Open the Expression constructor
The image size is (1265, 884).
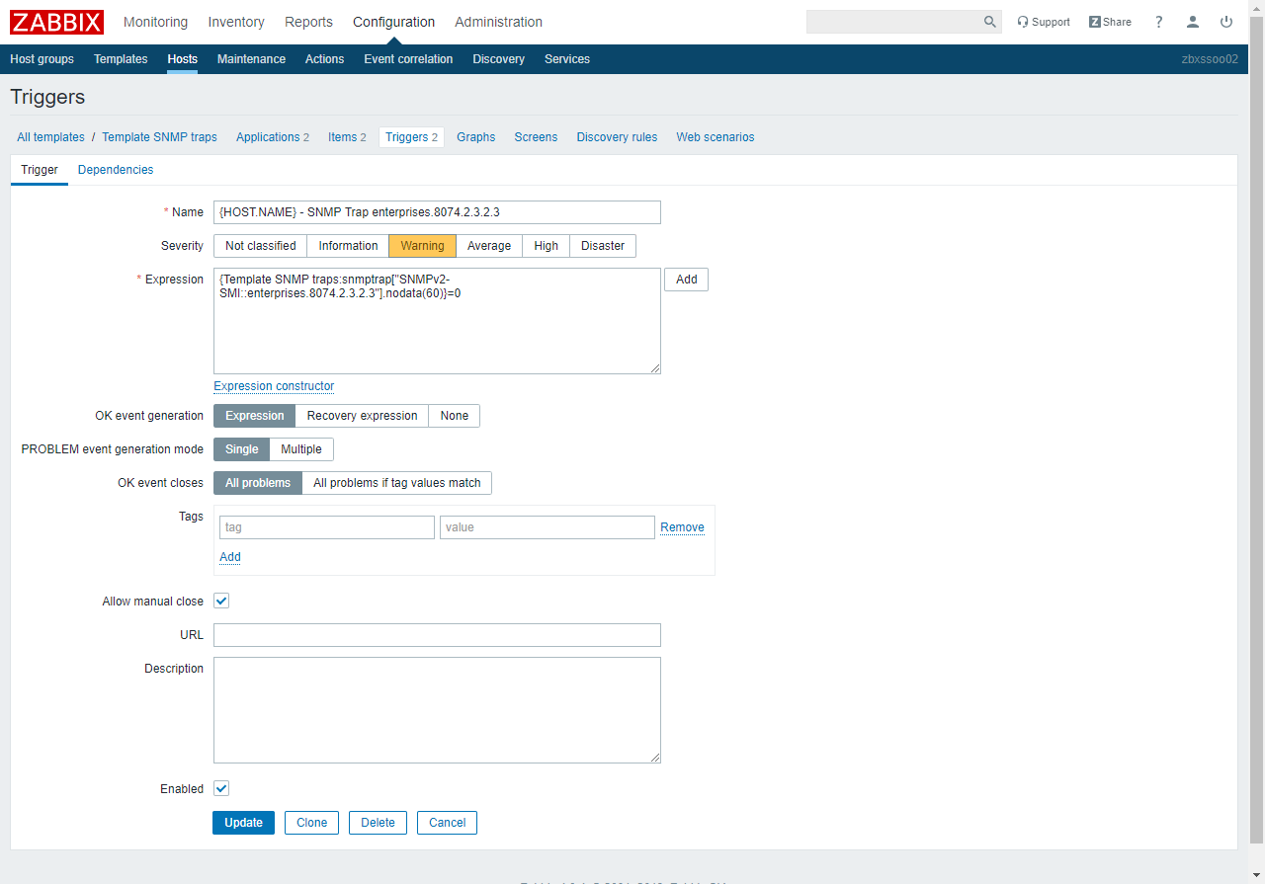pyautogui.click(x=274, y=386)
